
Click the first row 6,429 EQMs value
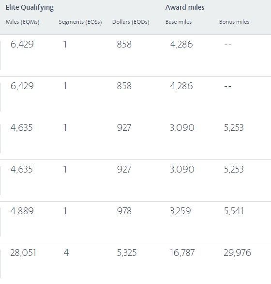pos(22,45)
